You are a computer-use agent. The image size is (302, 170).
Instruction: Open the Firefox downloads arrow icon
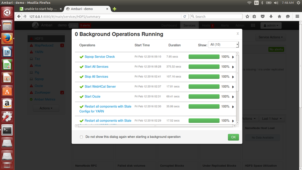[271, 17]
